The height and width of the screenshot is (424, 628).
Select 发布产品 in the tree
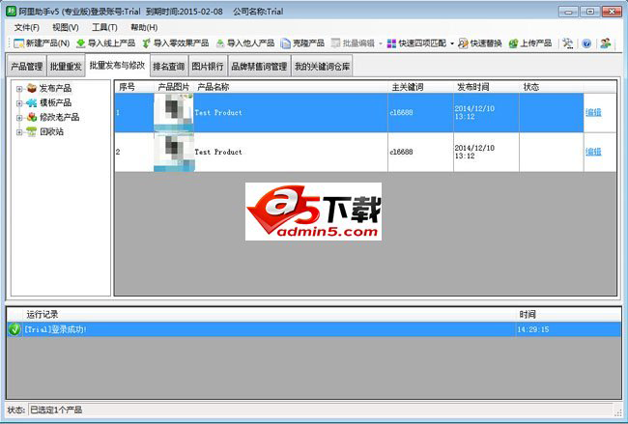(55, 88)
